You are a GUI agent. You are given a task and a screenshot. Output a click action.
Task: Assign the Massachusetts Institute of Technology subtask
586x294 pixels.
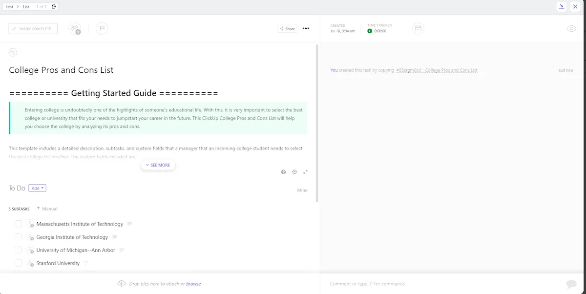(30, 224)
